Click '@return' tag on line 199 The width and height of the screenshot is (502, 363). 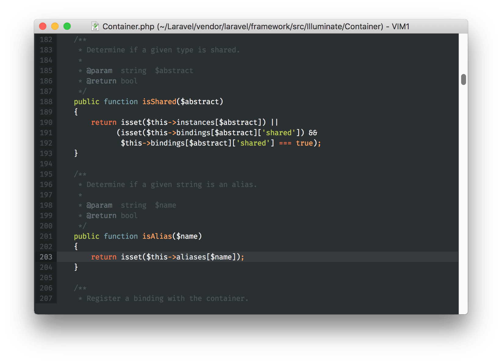(x=101, y=216)
